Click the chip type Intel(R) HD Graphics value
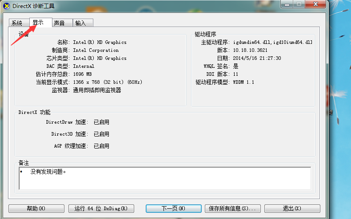The image size is (351, 219). tap(100, 58)
